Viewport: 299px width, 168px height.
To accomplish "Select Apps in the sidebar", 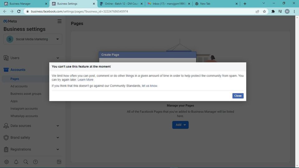I will 14,101.
